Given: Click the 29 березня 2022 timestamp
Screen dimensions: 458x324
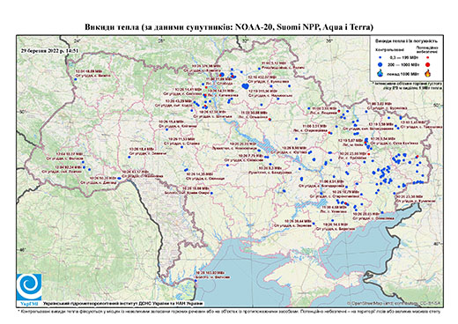Looking at the screenshot, I should [49, 50].
